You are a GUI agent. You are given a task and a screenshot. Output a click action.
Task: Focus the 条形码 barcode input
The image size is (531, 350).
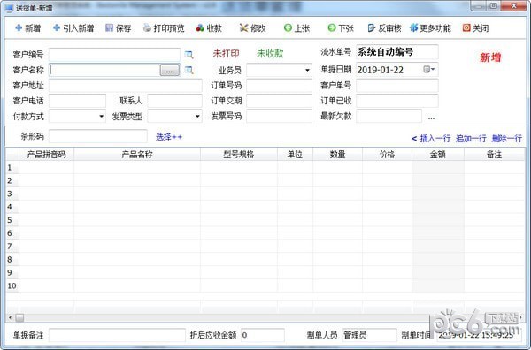[x=98, y=136]
